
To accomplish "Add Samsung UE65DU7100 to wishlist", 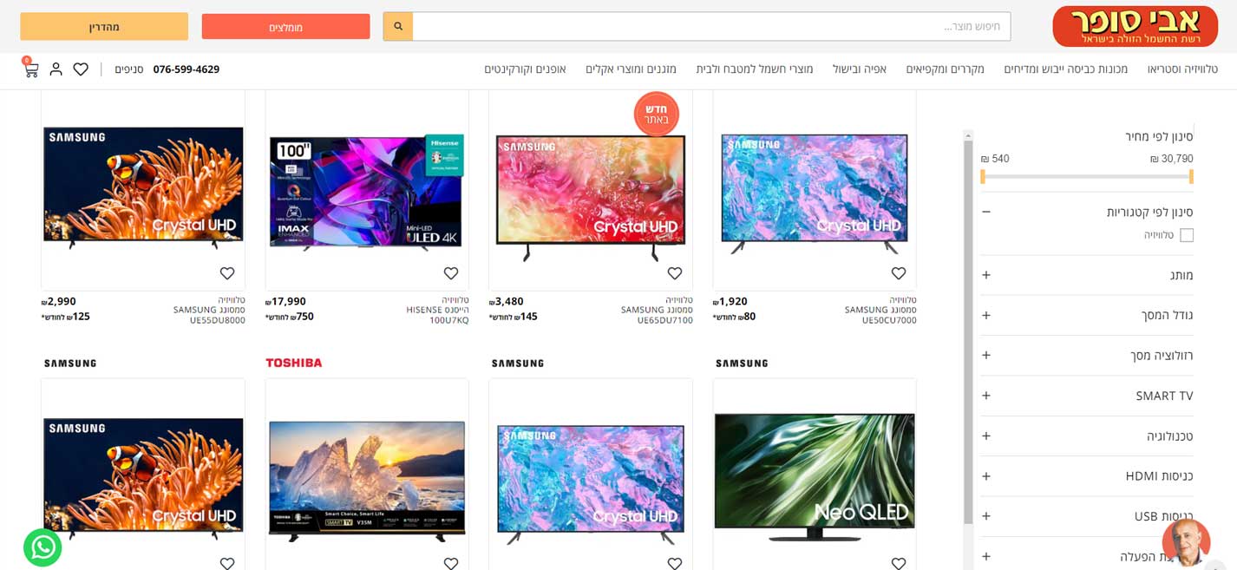I will 675,273.
